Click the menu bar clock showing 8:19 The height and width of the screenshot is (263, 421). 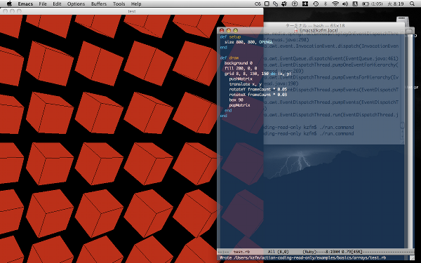(x=396, y=4)
